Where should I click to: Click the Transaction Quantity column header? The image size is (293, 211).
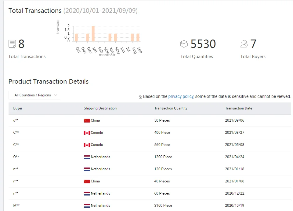click(x=171, y=108)
